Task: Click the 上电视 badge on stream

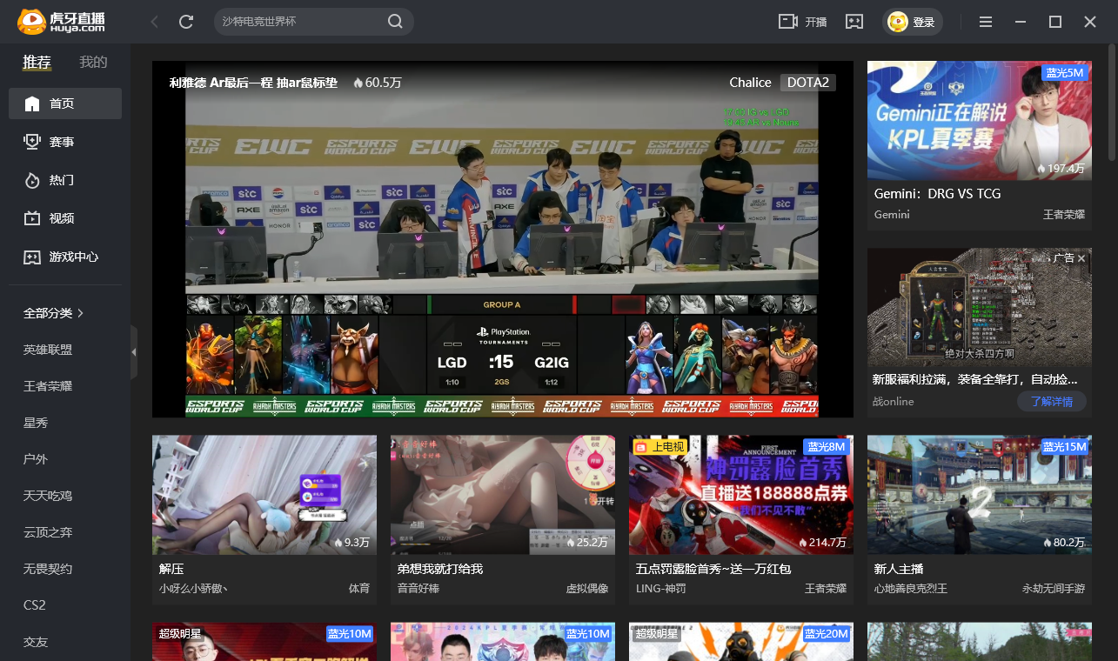Action: [x=660, y=446]
